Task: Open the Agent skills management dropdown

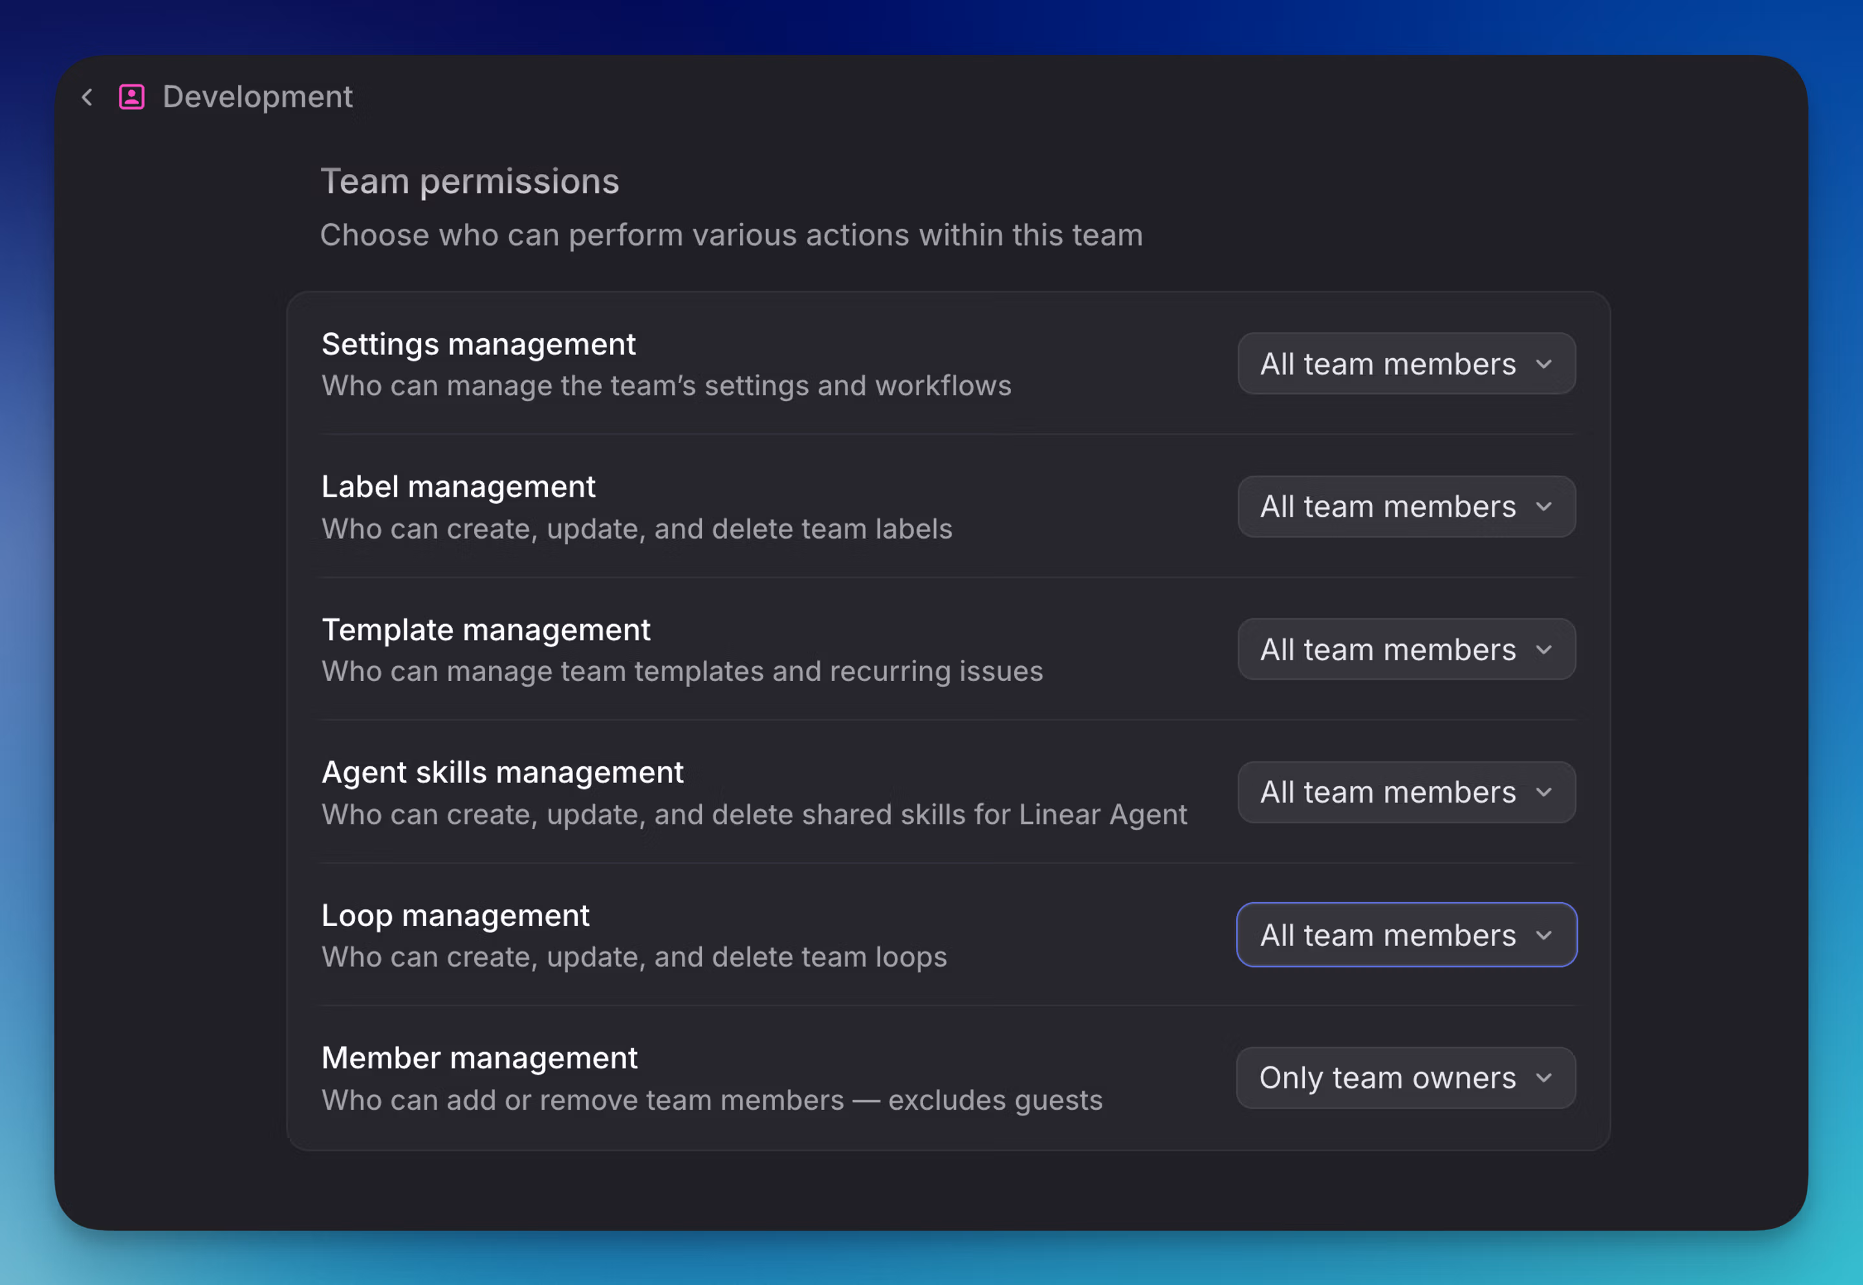Action: click(1406, 792)
